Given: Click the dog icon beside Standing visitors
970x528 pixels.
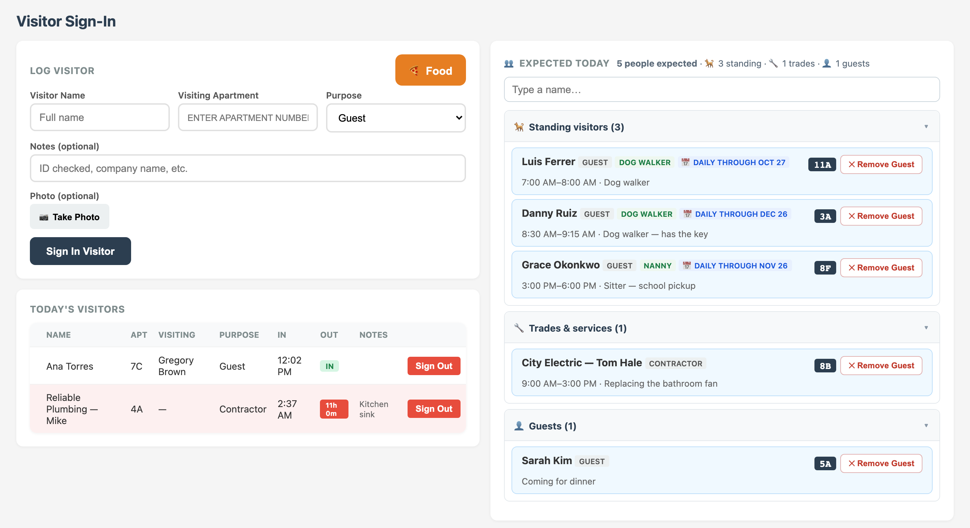Looking at the screenshot, I should pos(519,127).
